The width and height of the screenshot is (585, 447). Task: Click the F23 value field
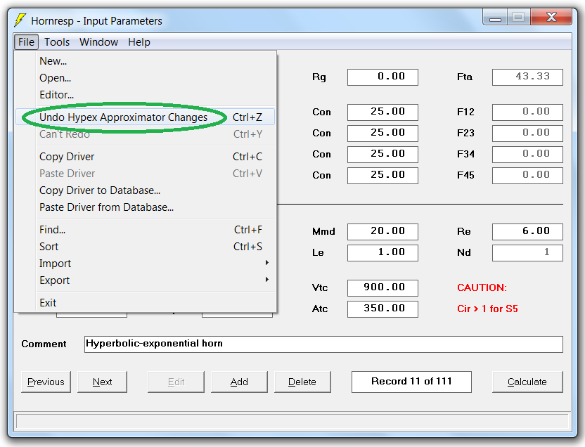(x=527, y=133)
